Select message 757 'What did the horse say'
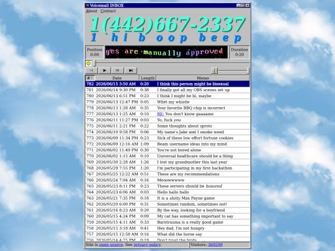This screenshot has height=251, width=335. (167, 234)
